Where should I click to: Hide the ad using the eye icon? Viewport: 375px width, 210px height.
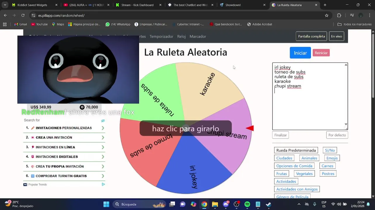[x=103, y=120]
